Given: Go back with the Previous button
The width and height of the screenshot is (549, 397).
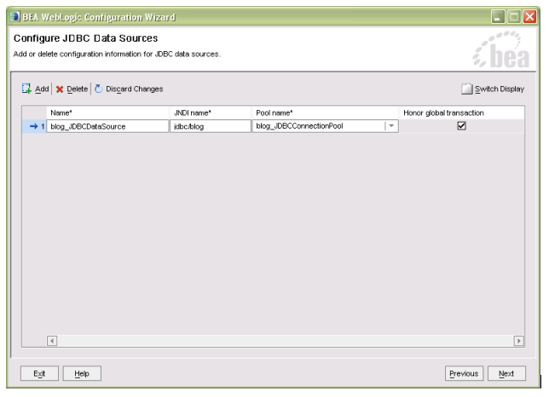Looking at the screenshot, I should point(465,374).
